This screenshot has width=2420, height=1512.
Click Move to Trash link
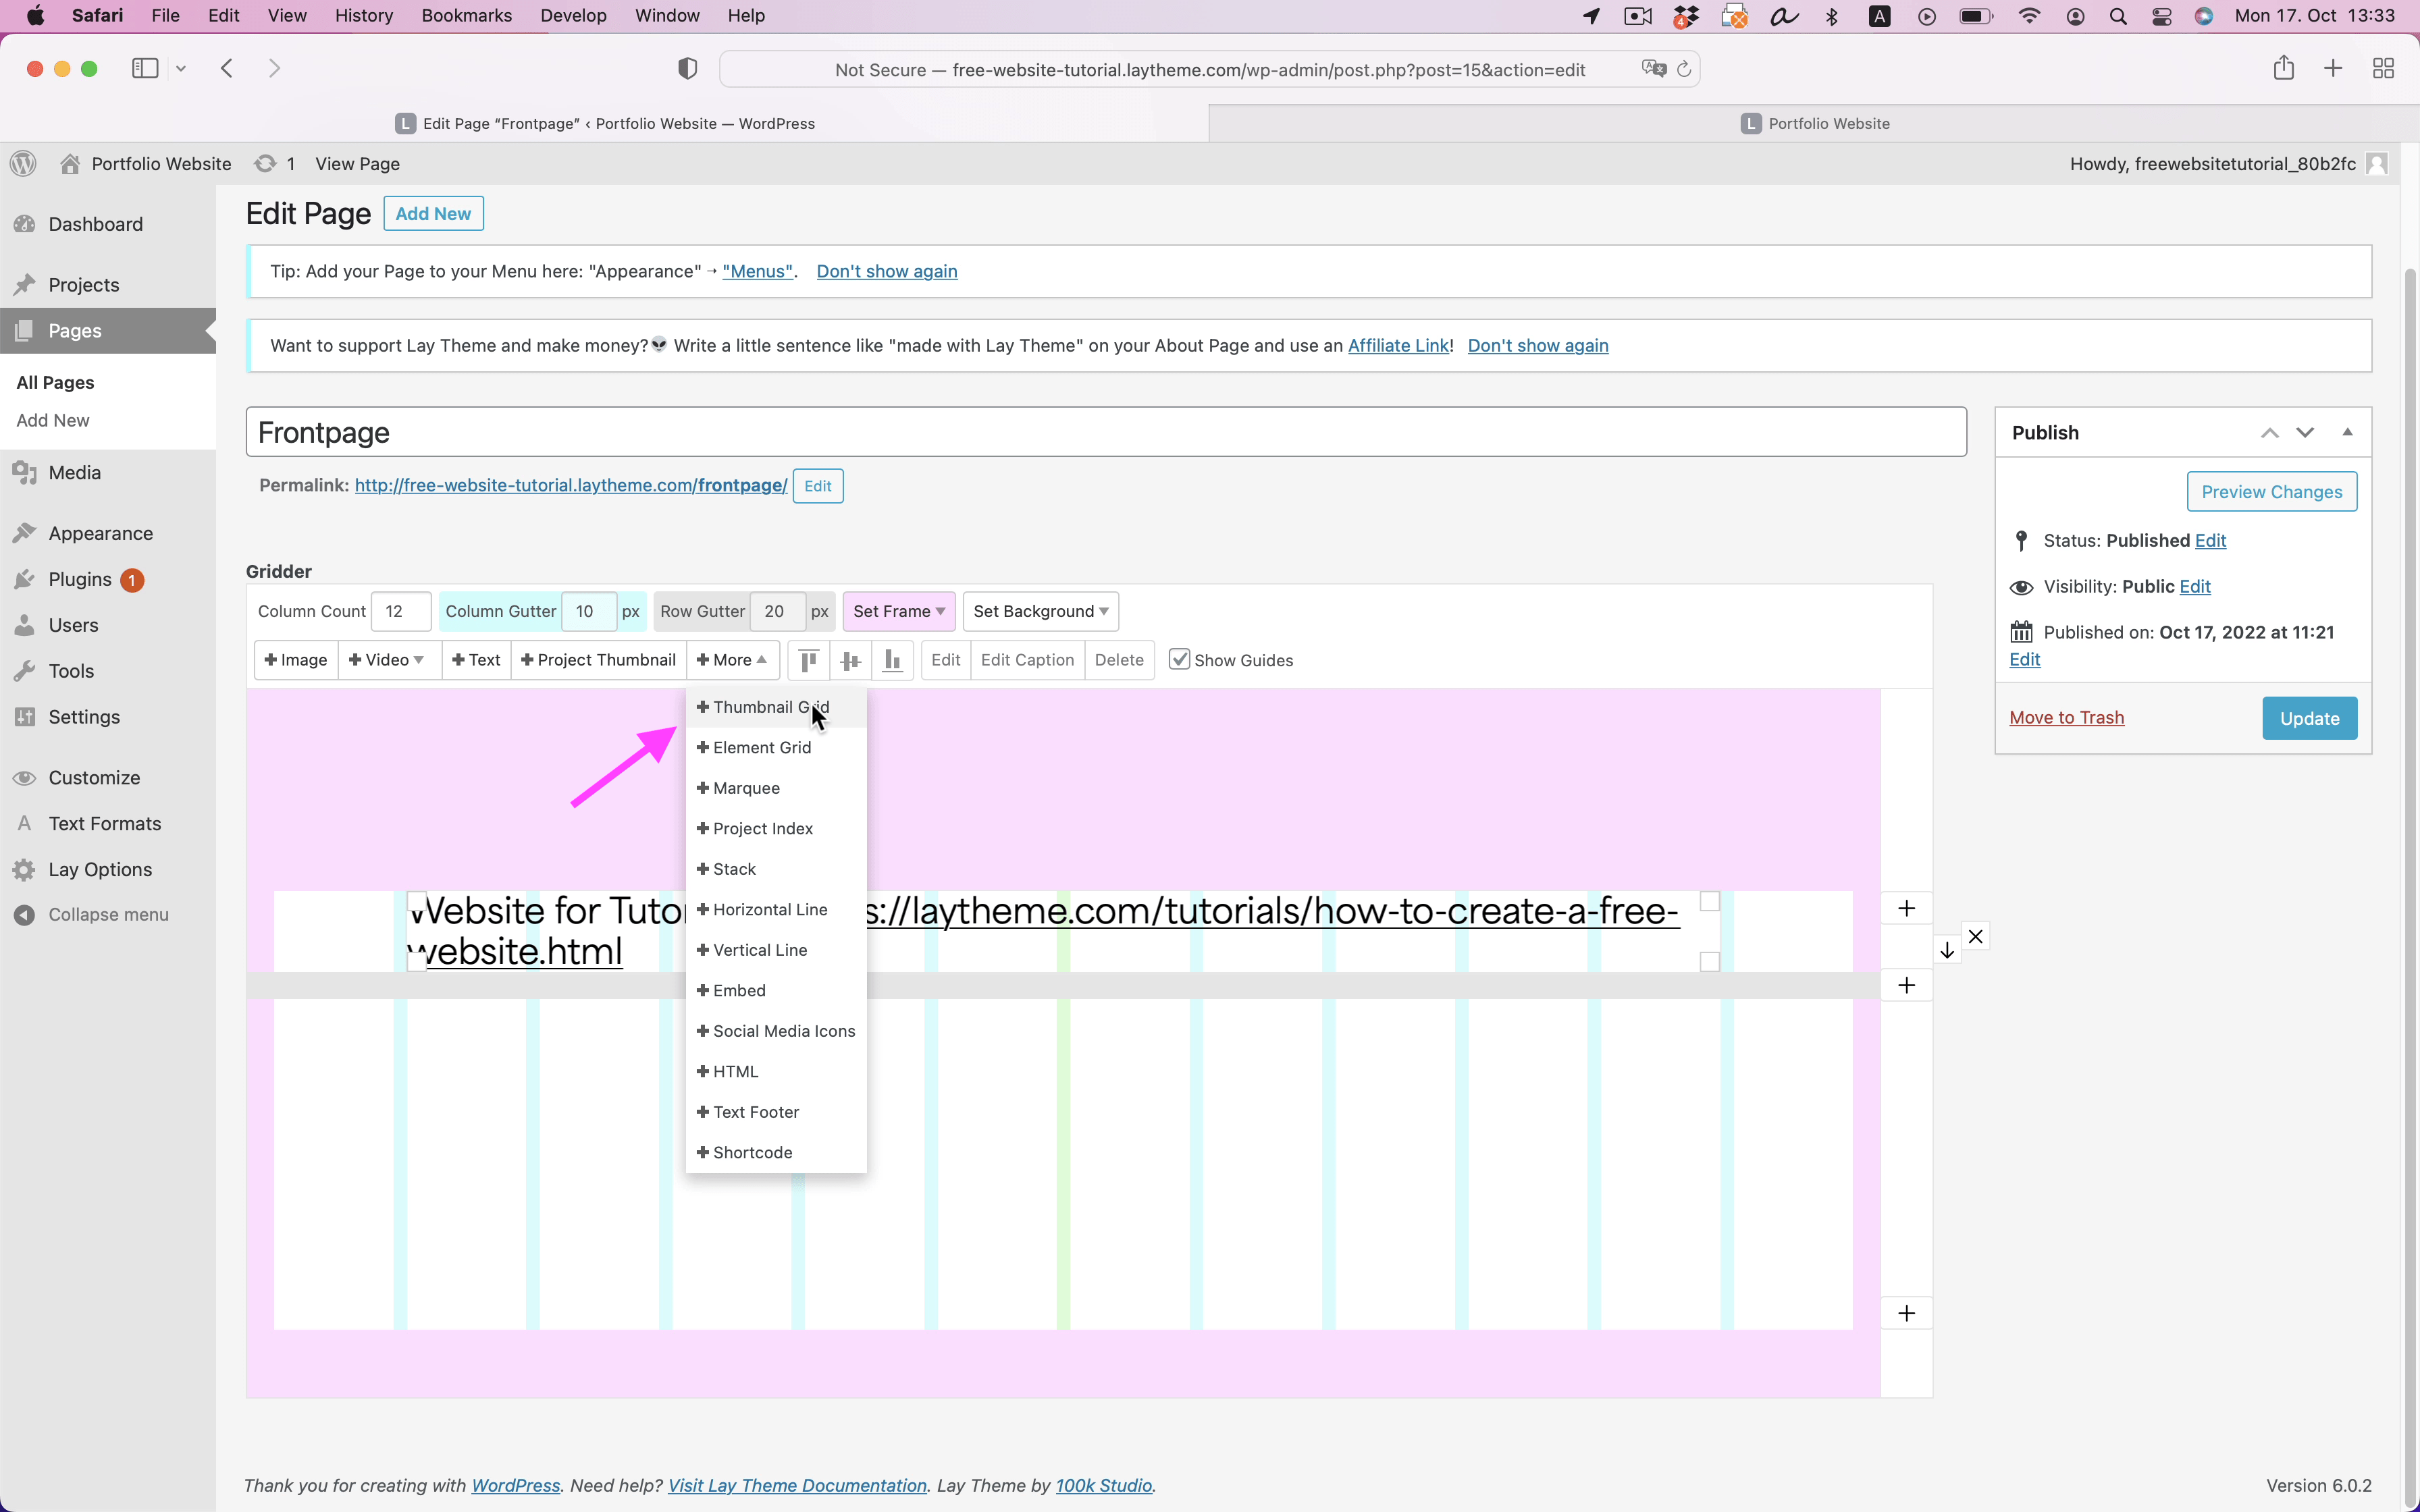coord(2066,717)
